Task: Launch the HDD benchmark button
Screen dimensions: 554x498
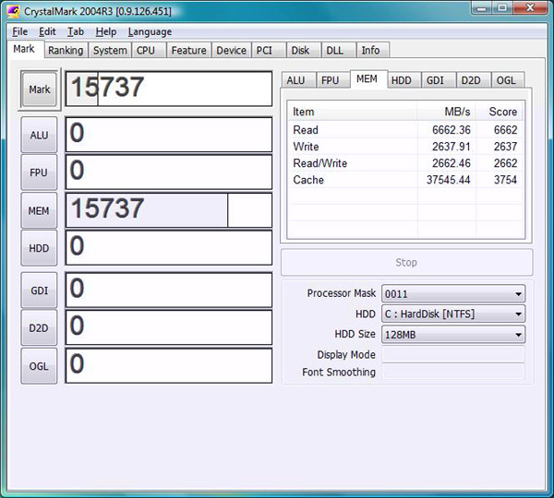Action: coord(39,247)
